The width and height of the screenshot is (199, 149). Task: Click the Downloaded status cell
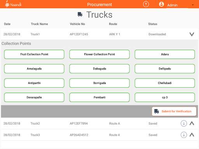click(x=157, y=34)
